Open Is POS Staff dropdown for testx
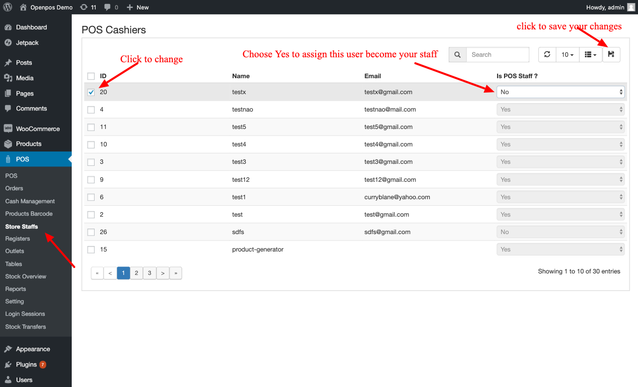 [560, 92]
